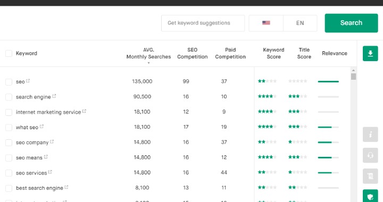Click the Keyword column header label
The height and width of the screenshot is (202, 383).
click(27, 54)
